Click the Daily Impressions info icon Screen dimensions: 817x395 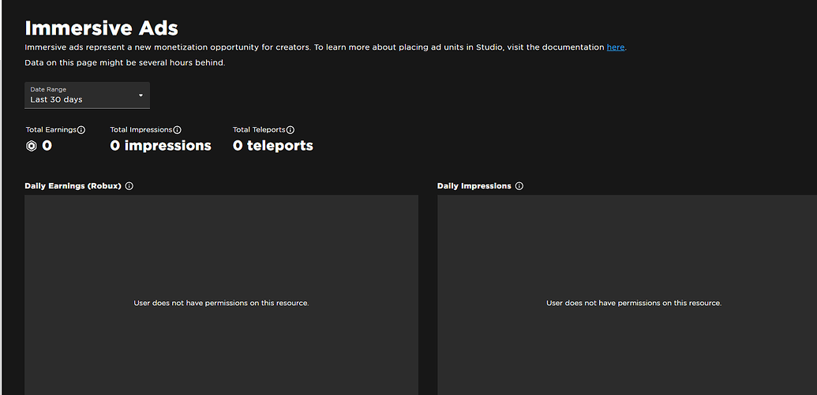[x=519, y=186]
